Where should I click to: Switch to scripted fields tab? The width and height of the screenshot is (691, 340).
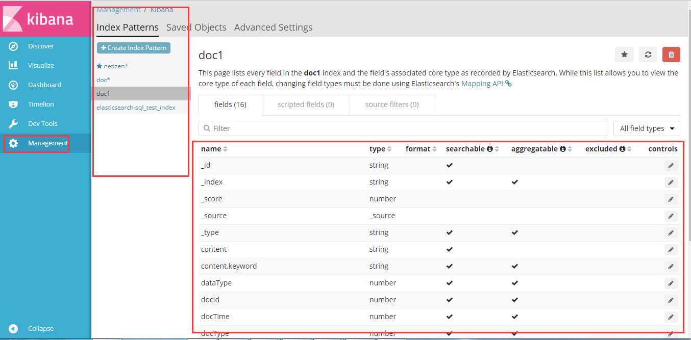click(x=306, y=104)
